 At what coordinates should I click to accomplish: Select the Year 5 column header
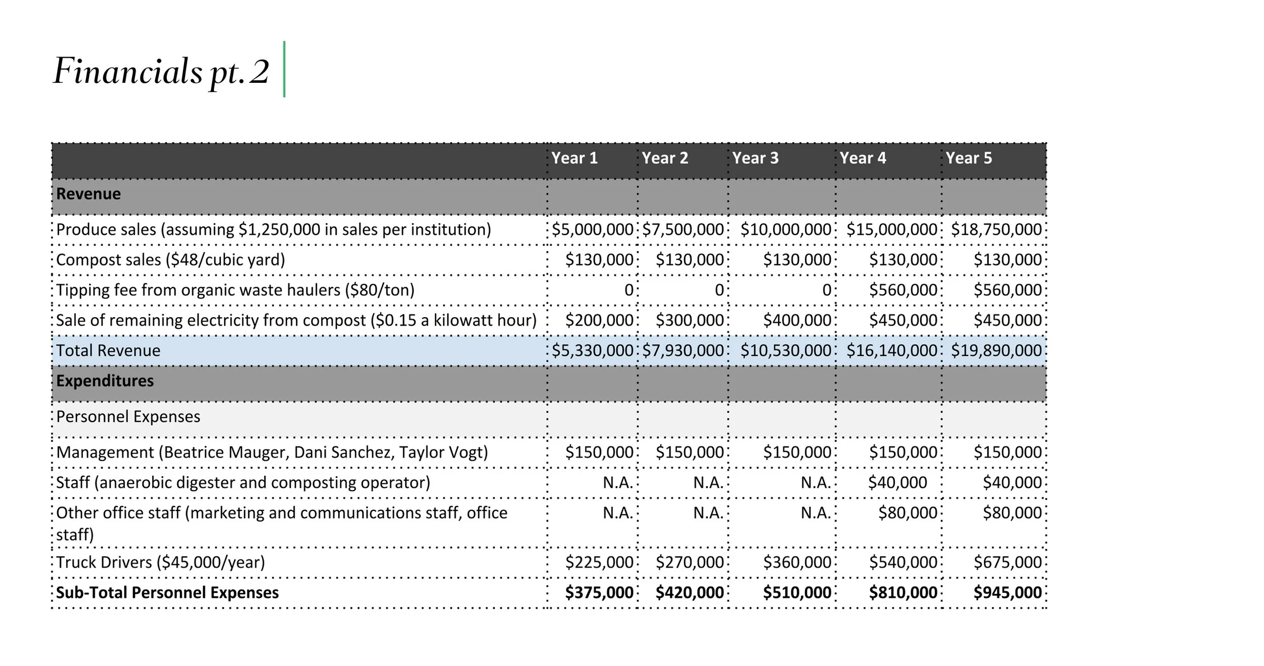(969, 158)
